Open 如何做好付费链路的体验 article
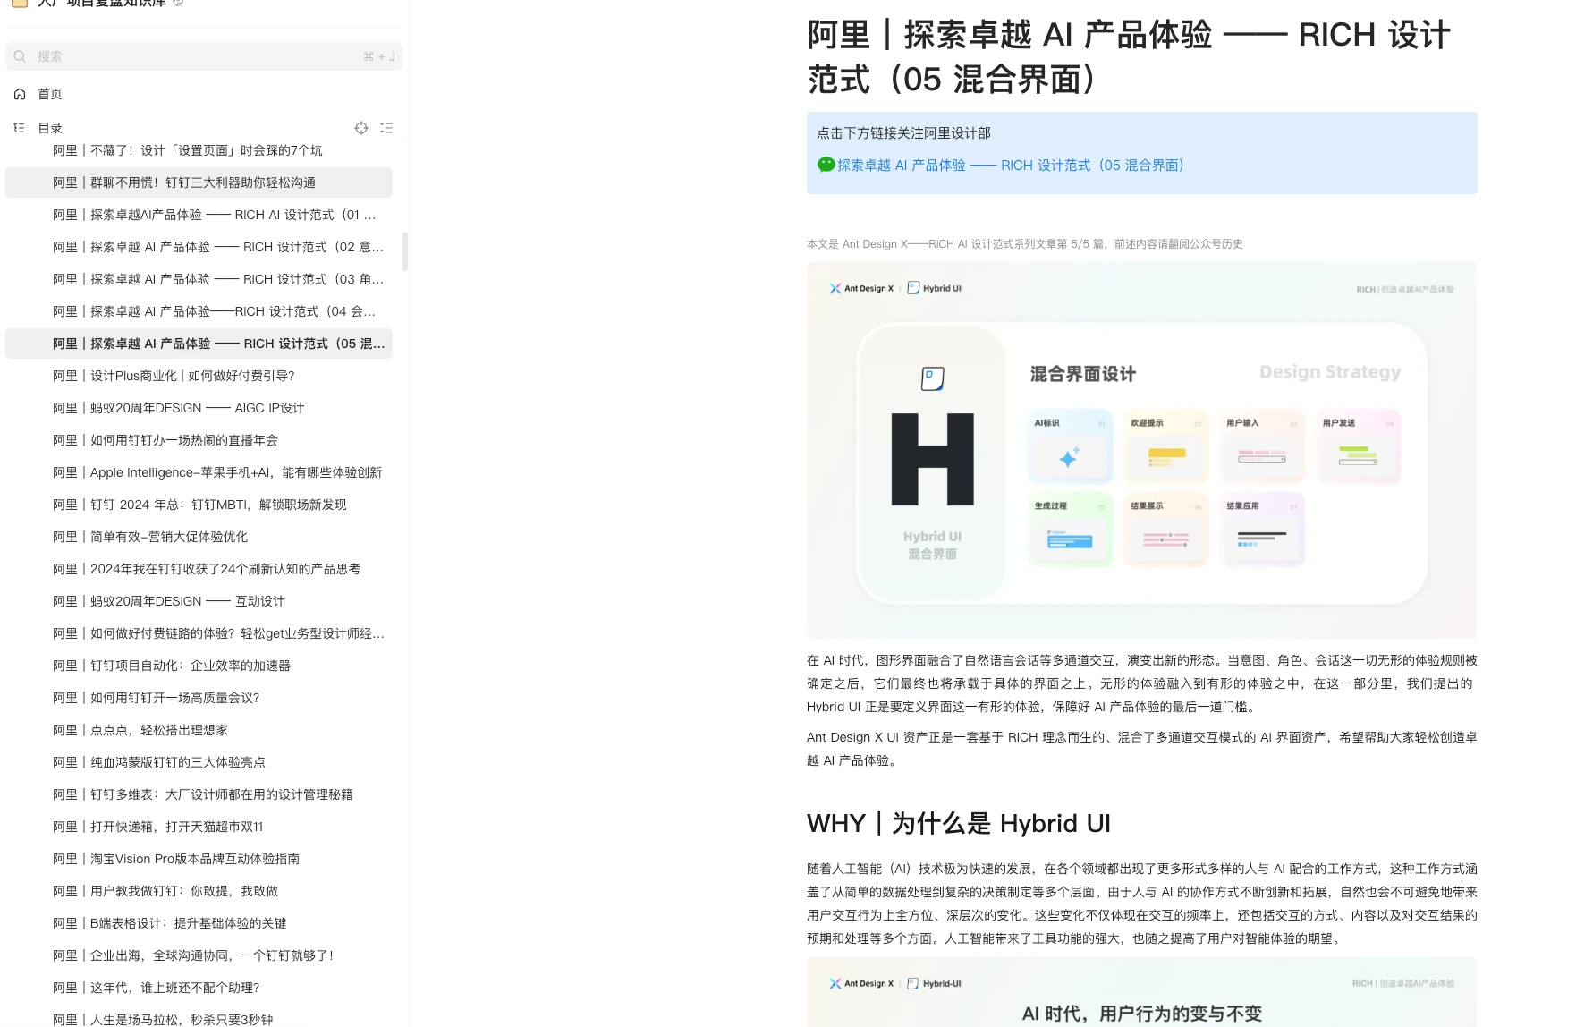This screenshot has width=1576, height=1027. click(x=199, y=633)
